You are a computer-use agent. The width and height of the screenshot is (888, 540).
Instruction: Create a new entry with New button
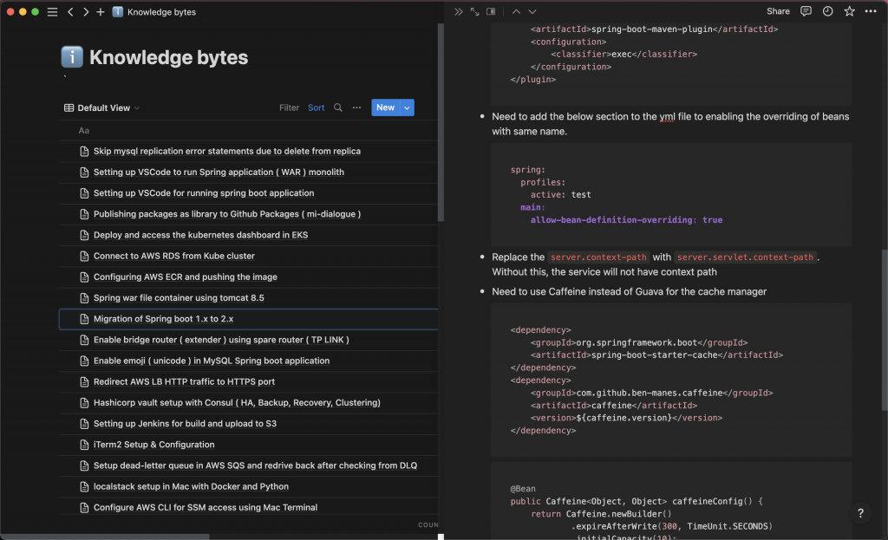click(x=386, y=107)
